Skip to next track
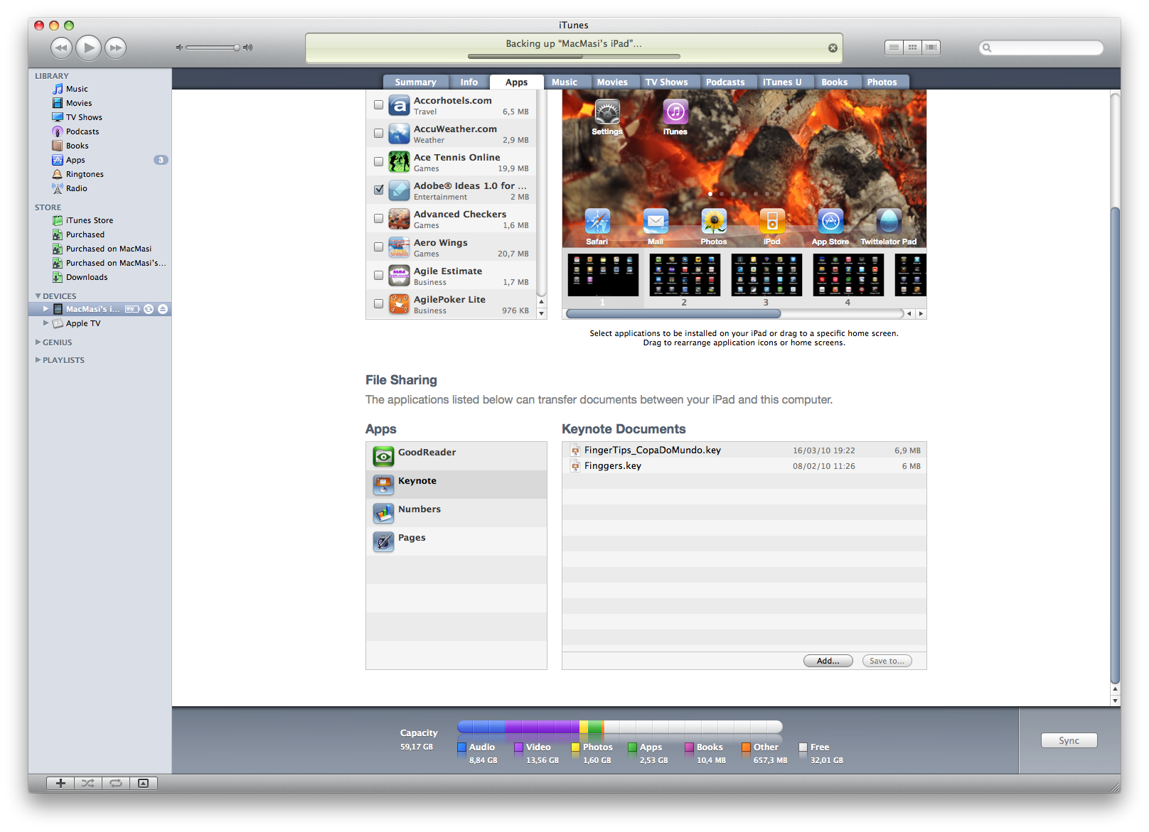This screenshot has width=1149, height=832. [115, 48]
